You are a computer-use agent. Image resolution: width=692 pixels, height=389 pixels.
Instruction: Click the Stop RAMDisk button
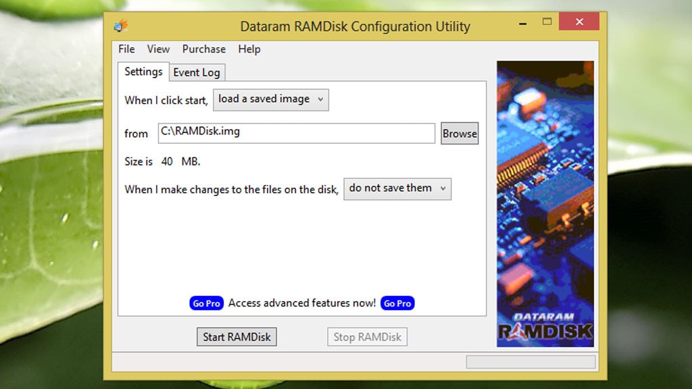367,337
